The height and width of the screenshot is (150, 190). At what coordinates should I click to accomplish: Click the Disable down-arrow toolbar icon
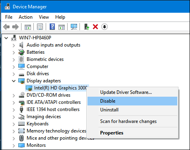click(x=105, y=27)
